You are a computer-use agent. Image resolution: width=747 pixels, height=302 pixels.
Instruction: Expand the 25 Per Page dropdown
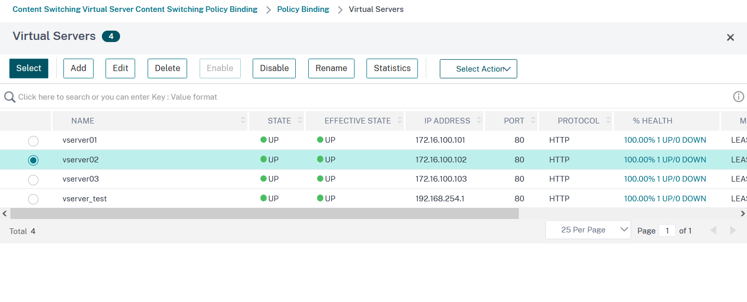588,230
